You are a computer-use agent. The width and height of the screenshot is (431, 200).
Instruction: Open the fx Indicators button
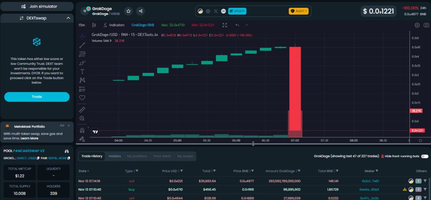point(114,25)
